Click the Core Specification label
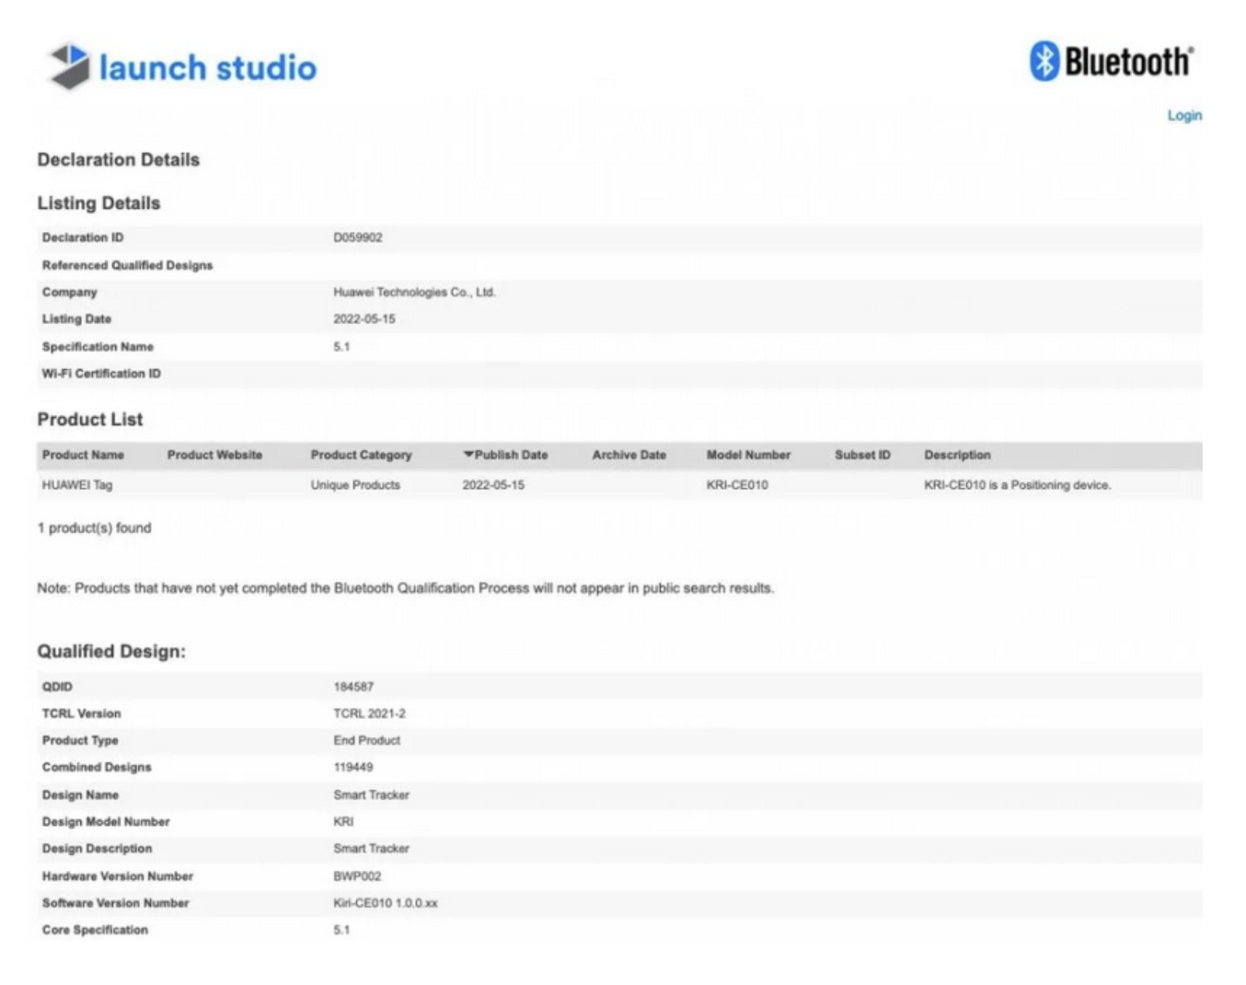Viewport: 1246px width, 985px height. (95, 930)
